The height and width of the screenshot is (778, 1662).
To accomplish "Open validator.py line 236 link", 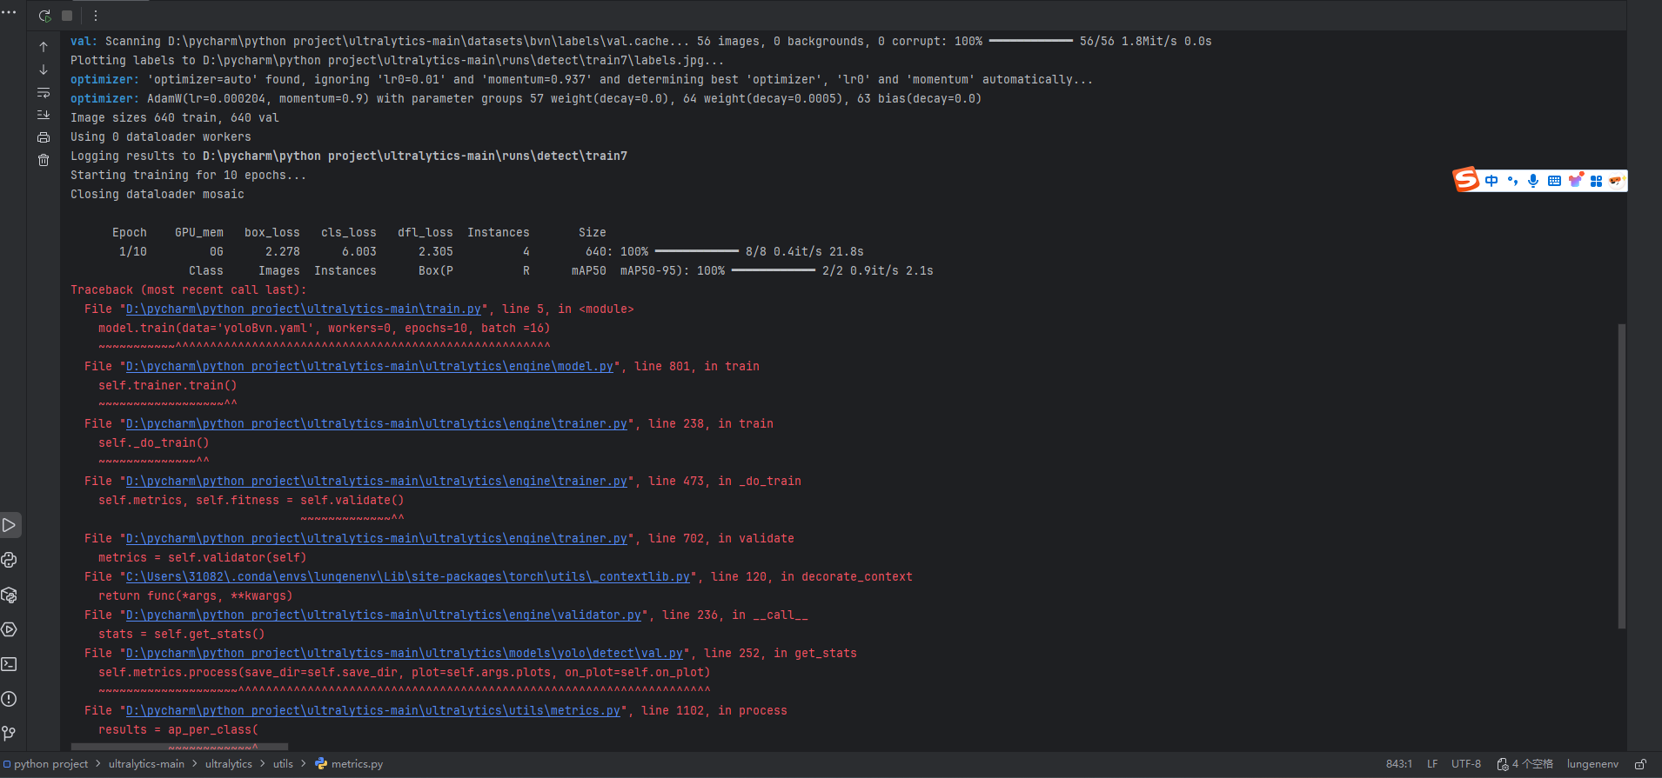I will (384, 615).
